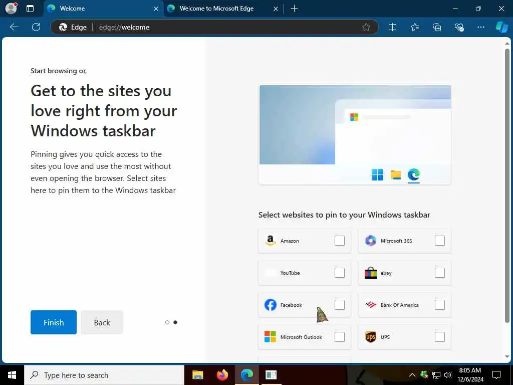Click the taskbar preview illustration
513x385 pixels.
click(x=355, y=135)
